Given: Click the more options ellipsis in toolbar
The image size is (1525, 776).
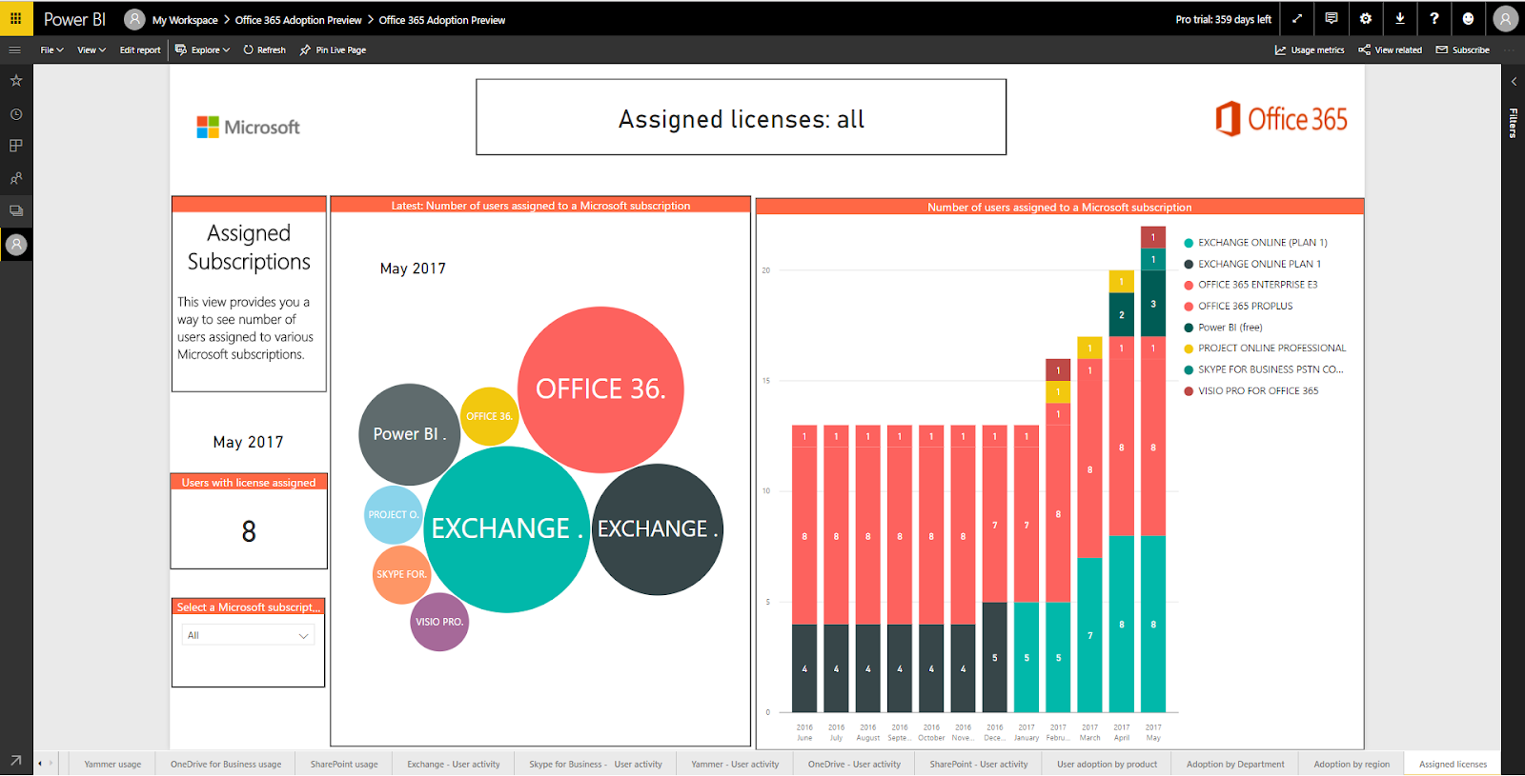Looking at the screenshot, I should pos(1509,50).
